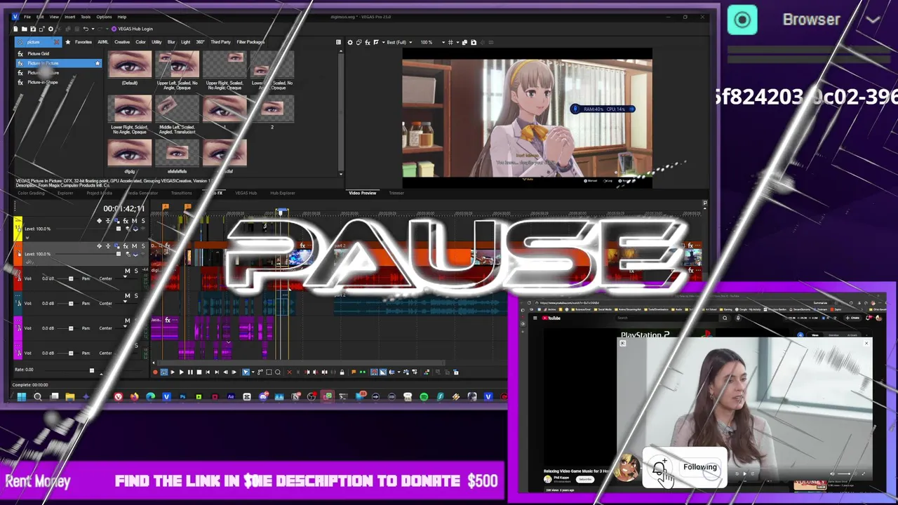Toggle Loop Playback in transport bar
The height and width of the screenshot is (505, 898).
164,372
